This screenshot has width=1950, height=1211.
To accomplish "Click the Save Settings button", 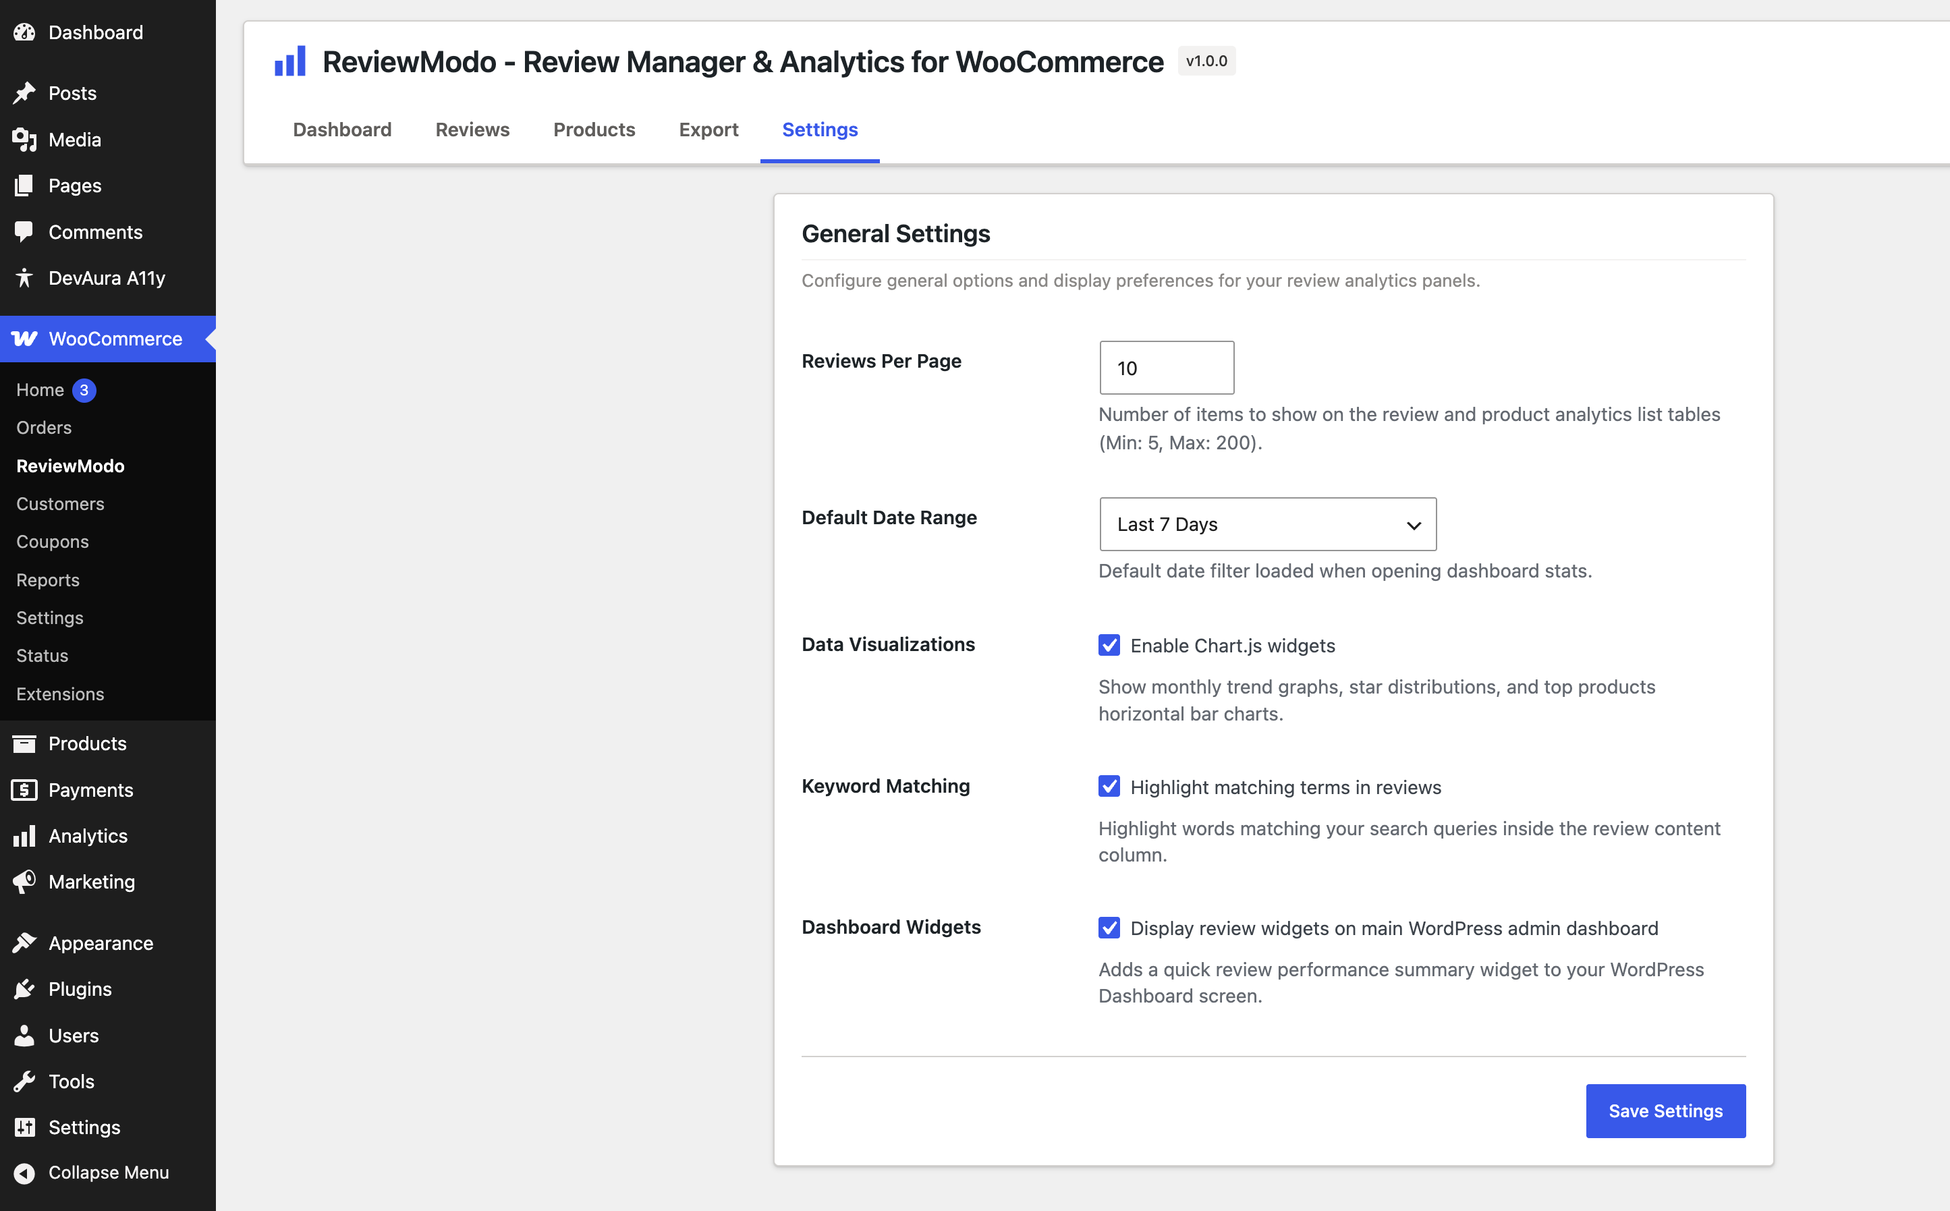I will 1666,1111.
